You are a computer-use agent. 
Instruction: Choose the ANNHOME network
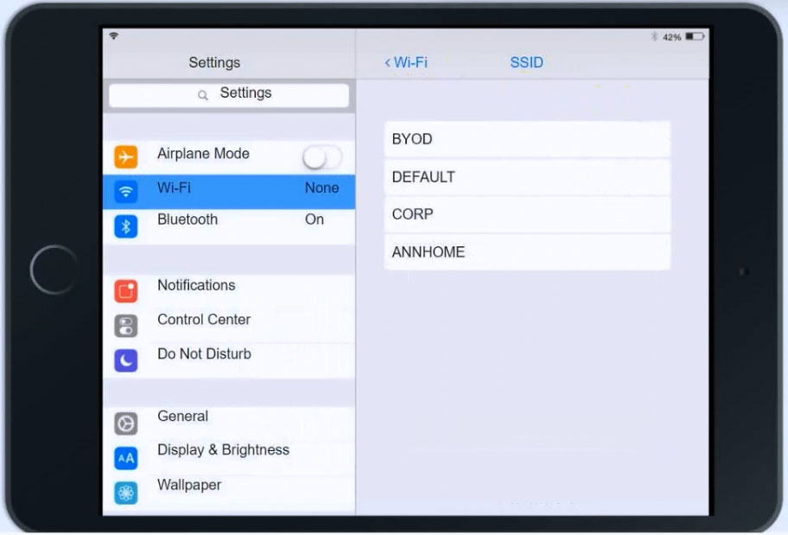click(526, 252)
